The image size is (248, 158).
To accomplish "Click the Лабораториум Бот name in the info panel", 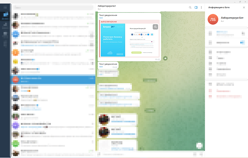I will coord(232,18).
